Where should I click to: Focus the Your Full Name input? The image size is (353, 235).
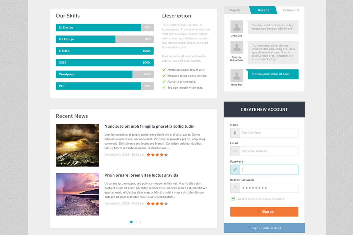[269, 133]
